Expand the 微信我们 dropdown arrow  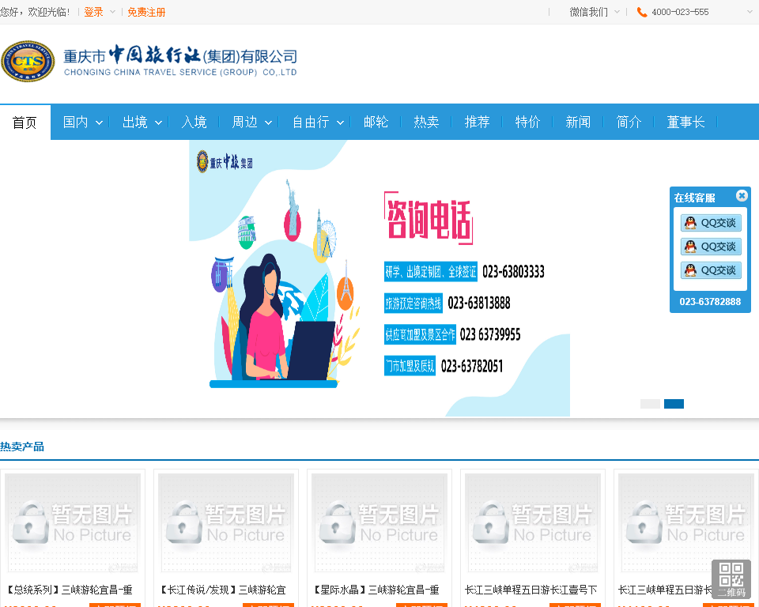[x=617, y=12]
